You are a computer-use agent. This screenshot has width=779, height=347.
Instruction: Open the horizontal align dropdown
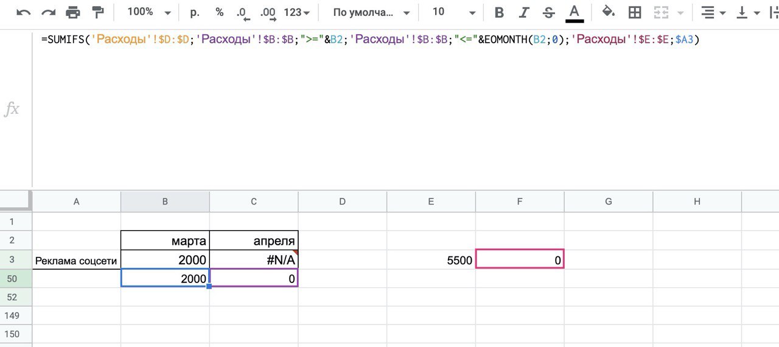coord(713,12)
